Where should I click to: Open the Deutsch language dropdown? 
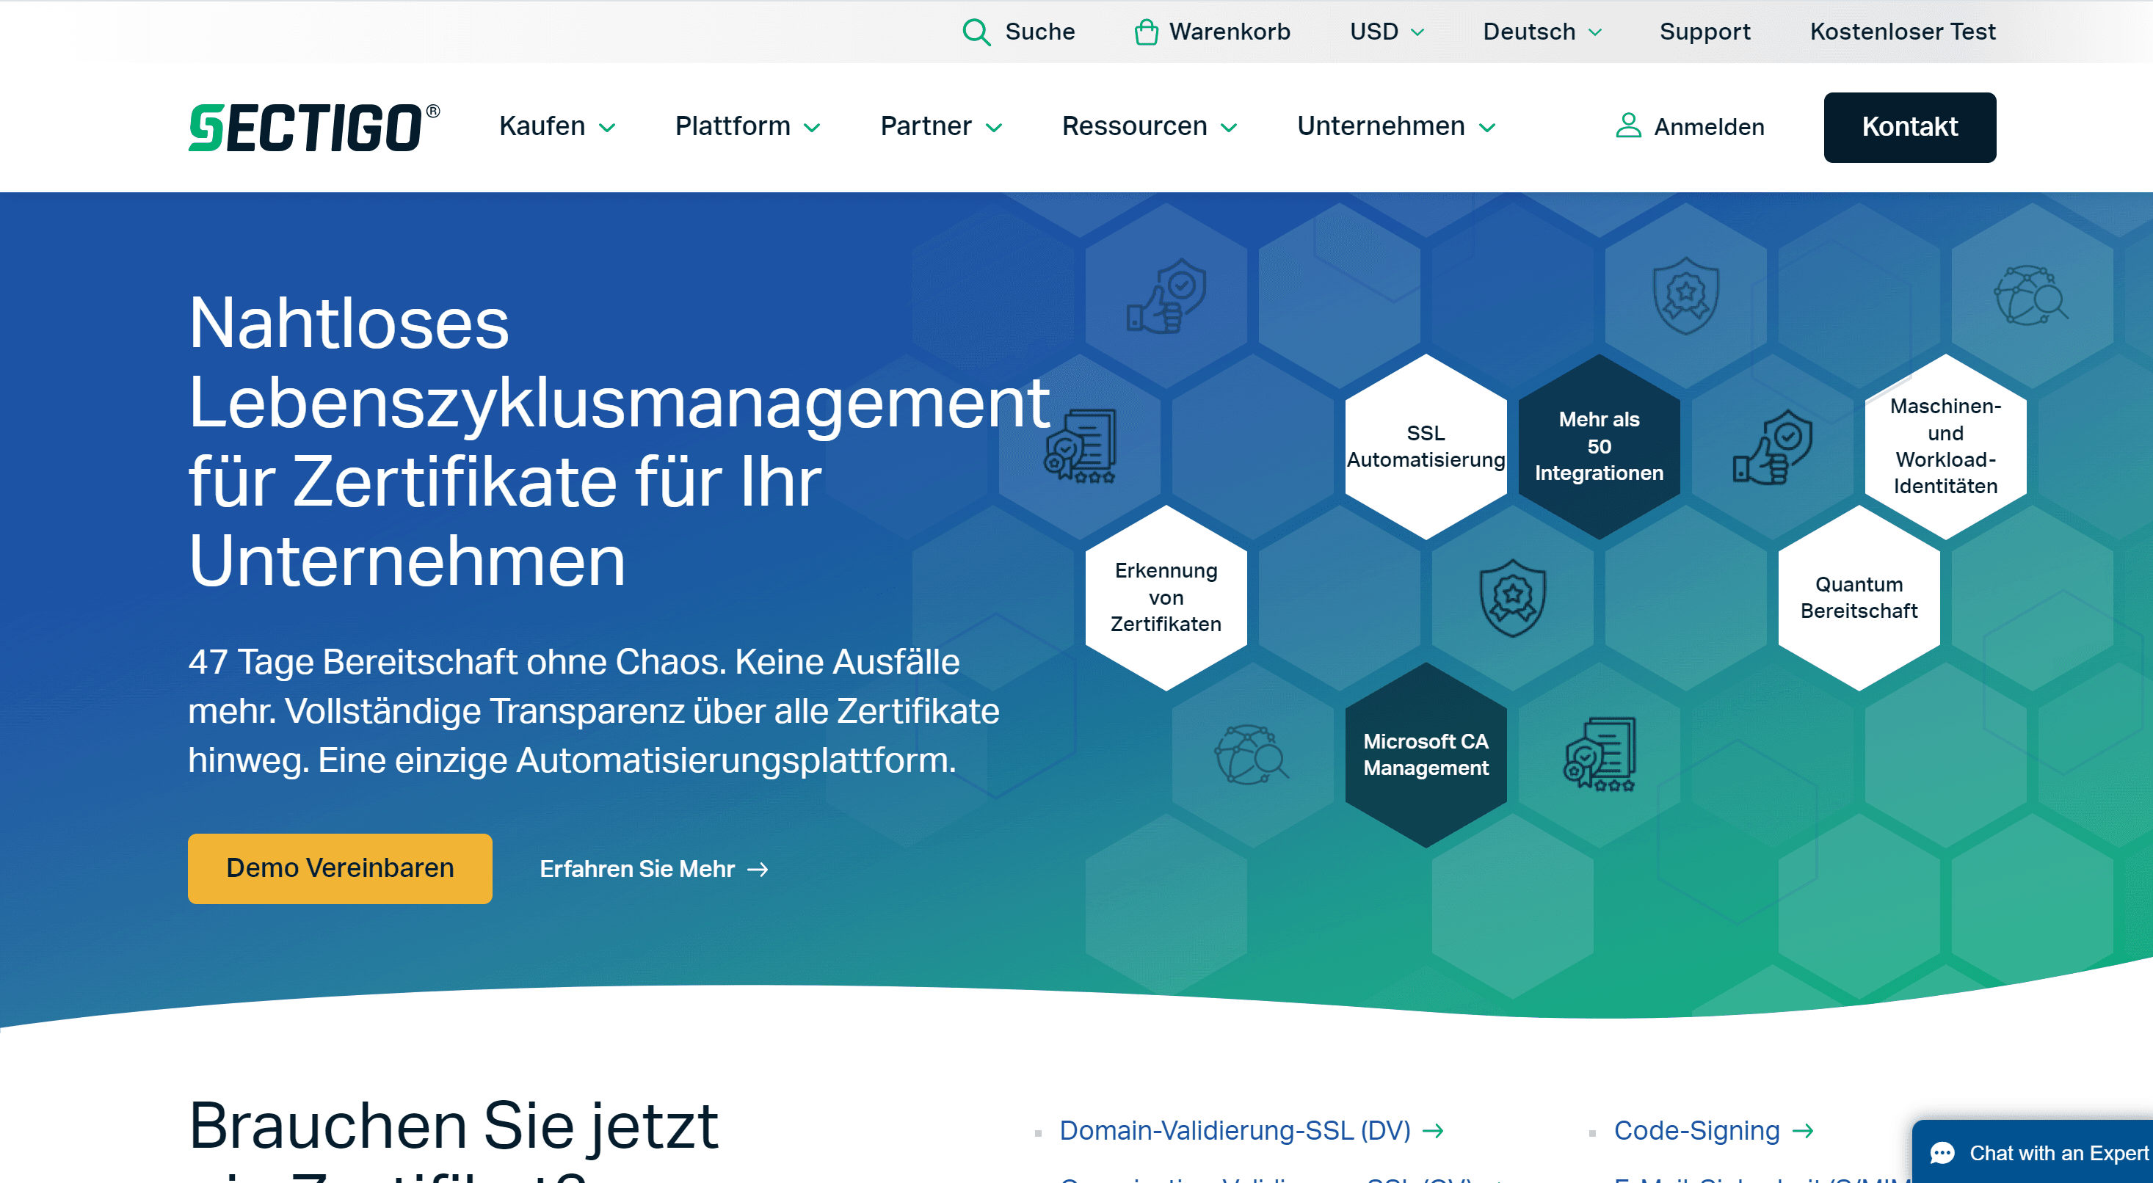pos(1542,32)
